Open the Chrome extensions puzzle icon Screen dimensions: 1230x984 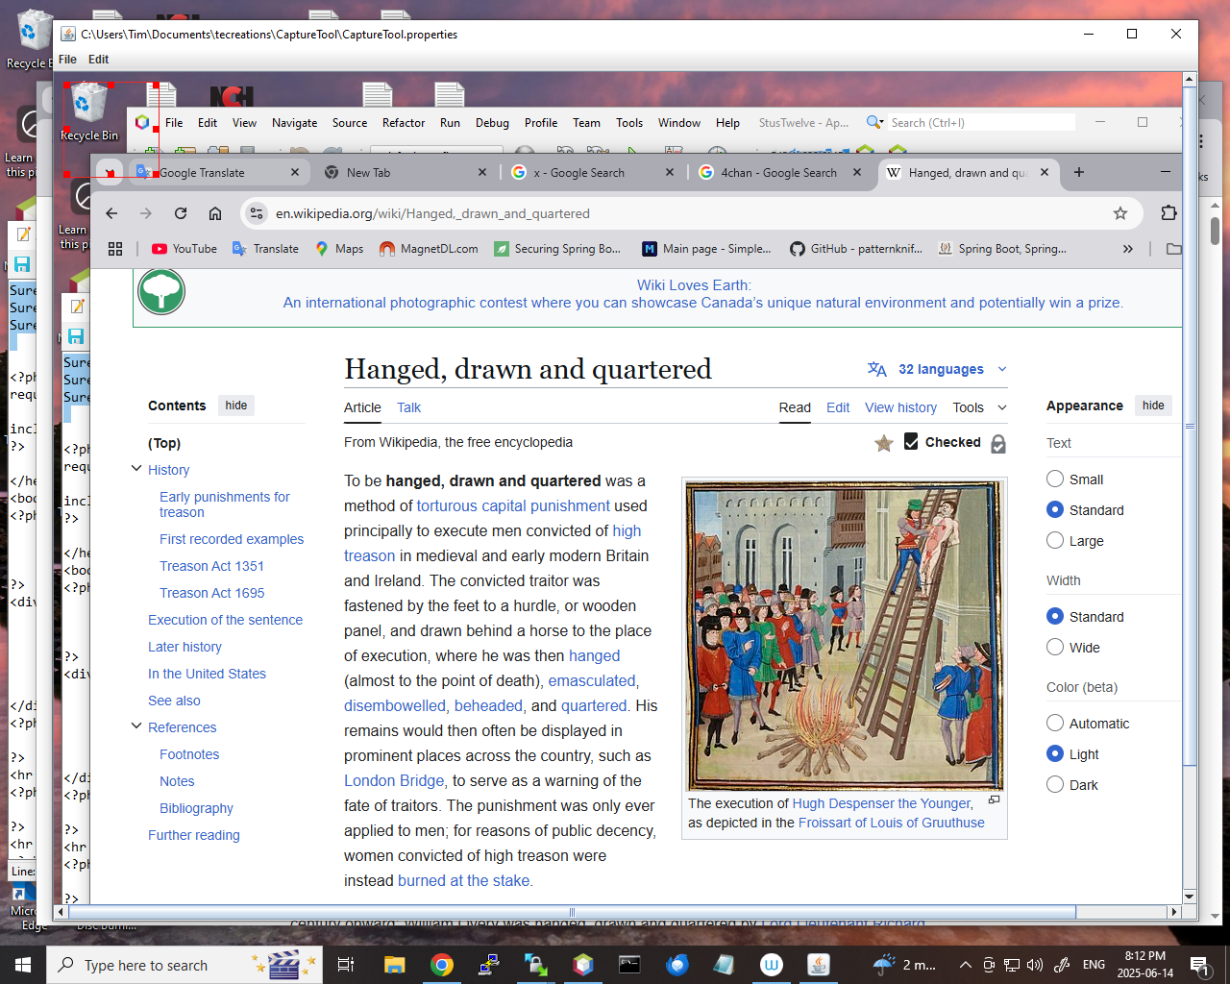pyautogui.click(x=1168, y=213)
